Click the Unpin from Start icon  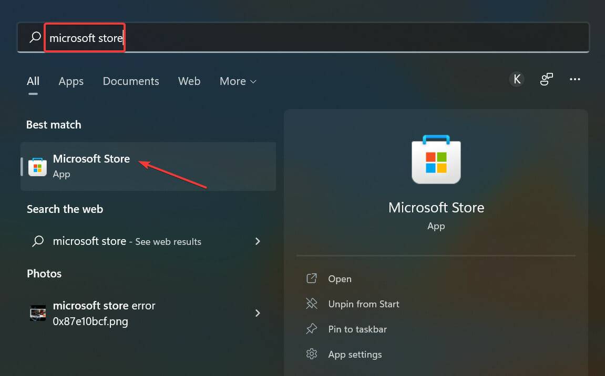coord(312,304)
